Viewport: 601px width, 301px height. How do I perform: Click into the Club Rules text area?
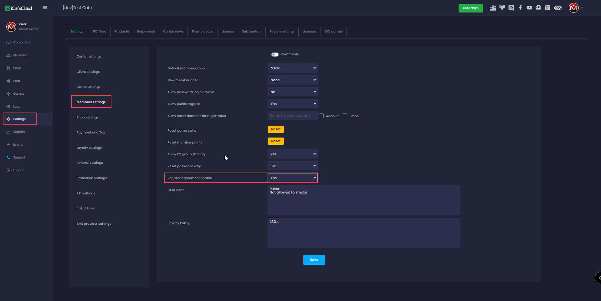tap(364, 200)
